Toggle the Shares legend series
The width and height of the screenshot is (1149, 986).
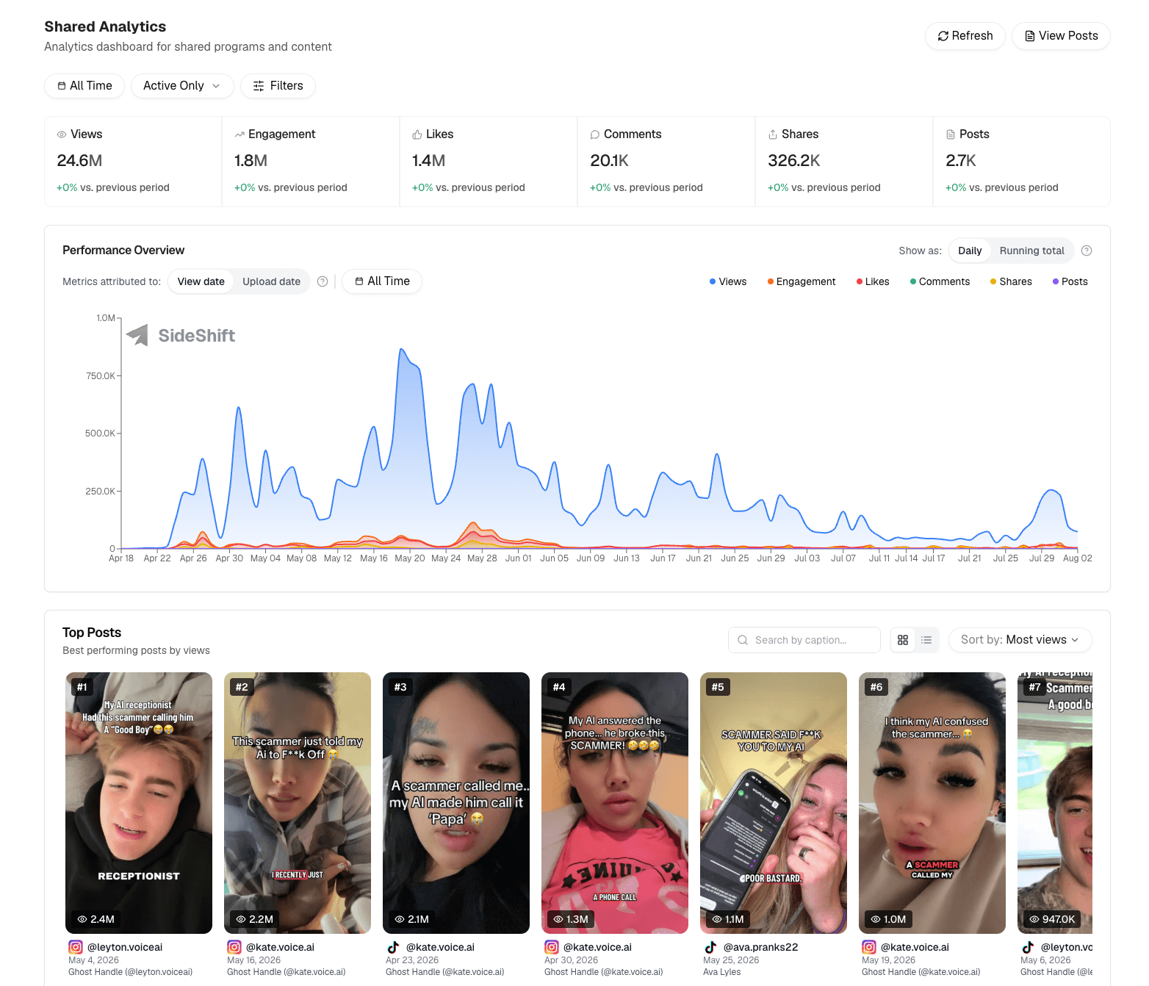click(1011, 281)
